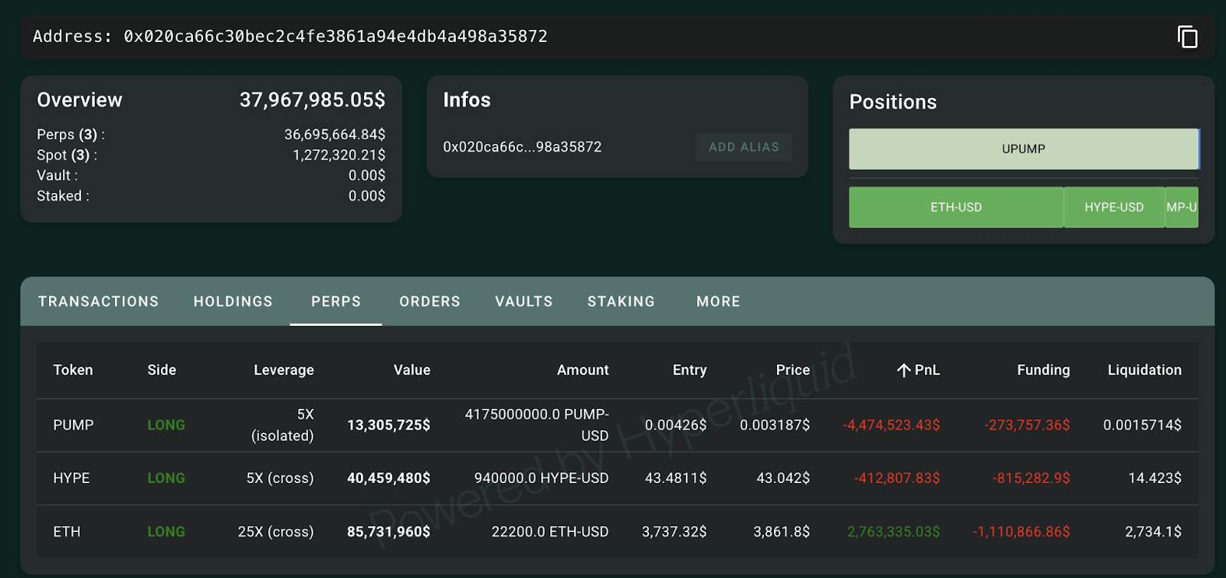Click the UPUMP position block
The width and height of the screenshot is (1226, 578).
(1023, 149)
